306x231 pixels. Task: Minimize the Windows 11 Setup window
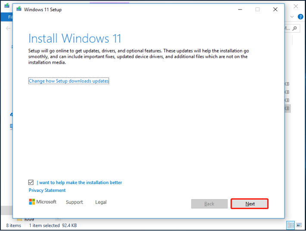[x=240, y=9]
